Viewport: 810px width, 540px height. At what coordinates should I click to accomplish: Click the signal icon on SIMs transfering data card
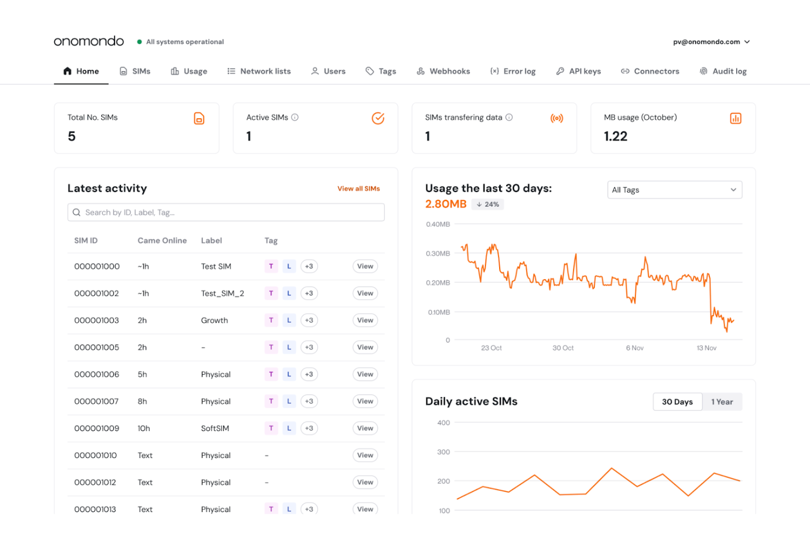point(557,118)
